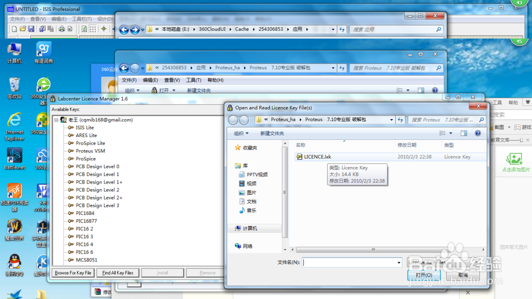Click the help icon in the Open dialog

point(478,134)
